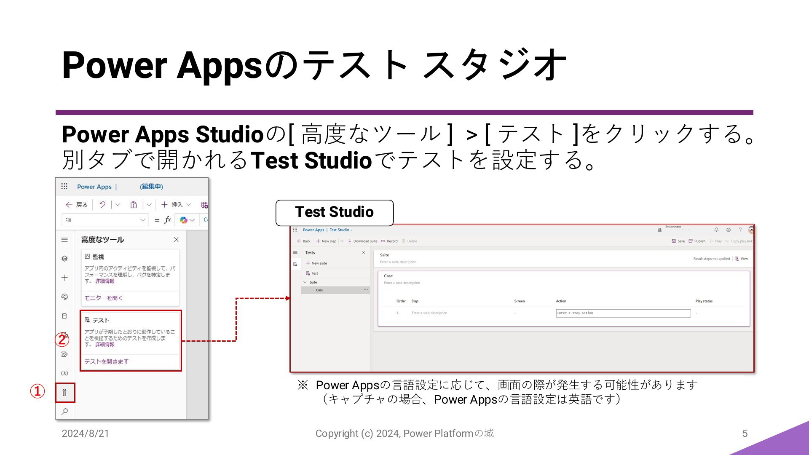
Task: Open the Fill property dropdown
Action: (105, 220)
